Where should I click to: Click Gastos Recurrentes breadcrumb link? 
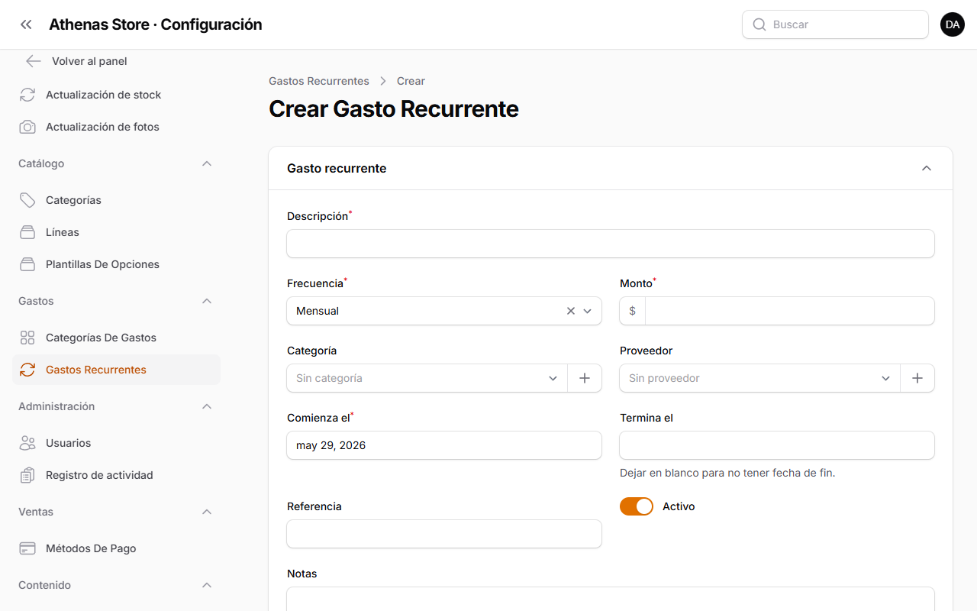tap(319, 81)
